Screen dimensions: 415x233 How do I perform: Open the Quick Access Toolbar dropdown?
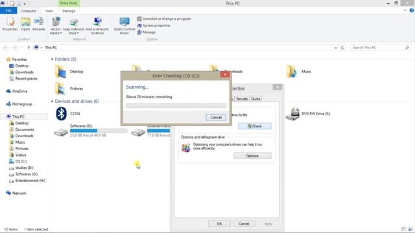[25, 3]
